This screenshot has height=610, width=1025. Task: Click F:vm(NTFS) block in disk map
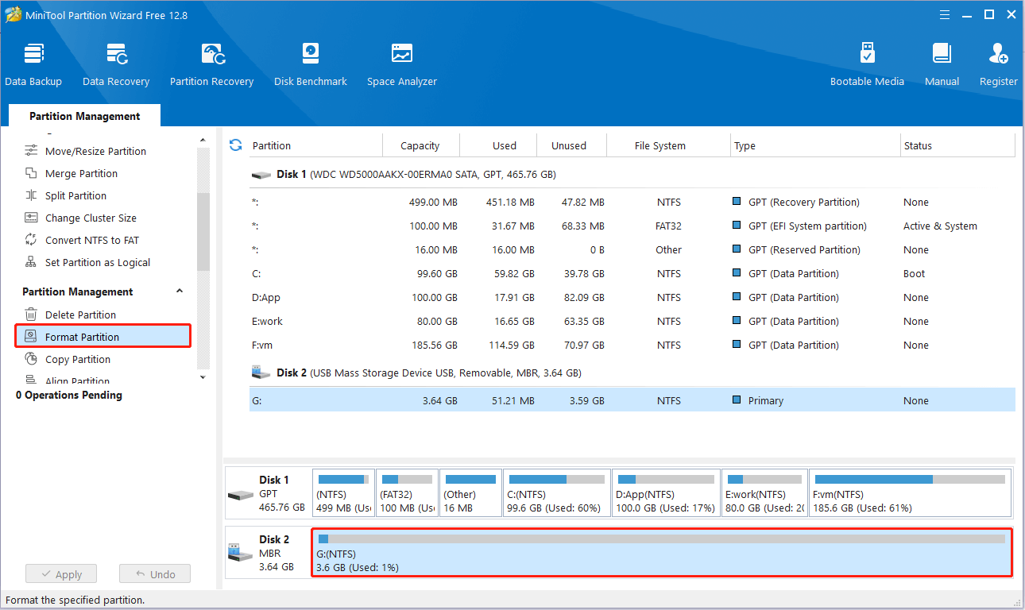click(910, 492)
